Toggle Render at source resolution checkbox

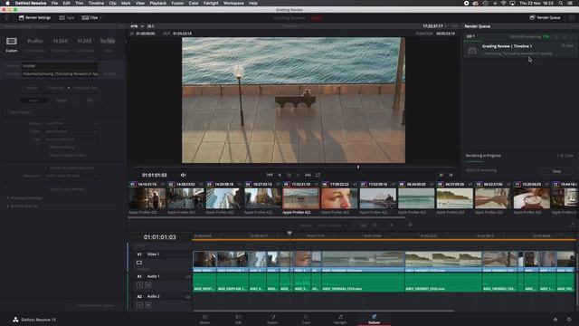(x=46, y=168)
